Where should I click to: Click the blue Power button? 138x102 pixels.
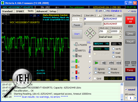pyautogui.click(x=130, y=78)
